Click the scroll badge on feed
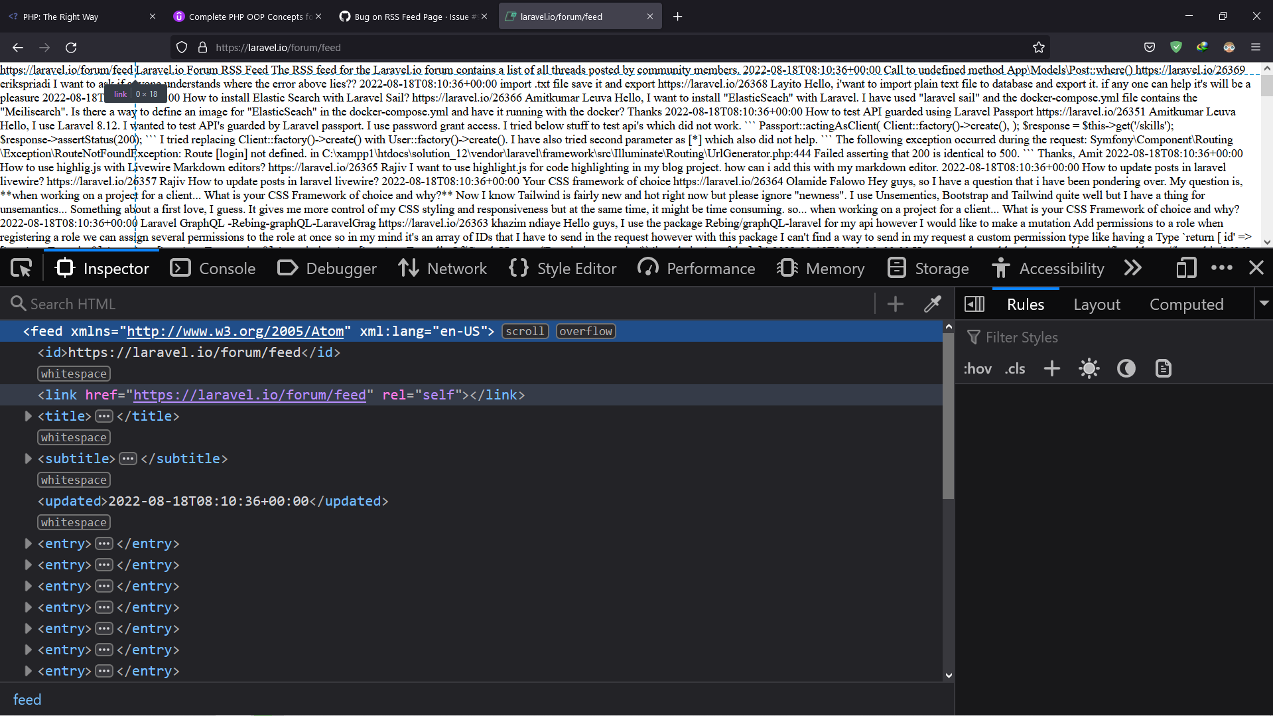1273x716 pixels. (525, 331)
